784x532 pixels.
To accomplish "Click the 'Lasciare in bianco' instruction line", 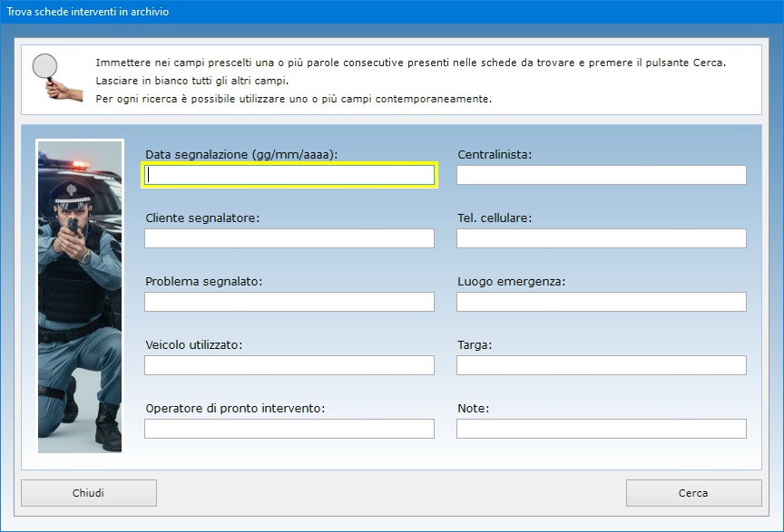I will tap(191, 81).
